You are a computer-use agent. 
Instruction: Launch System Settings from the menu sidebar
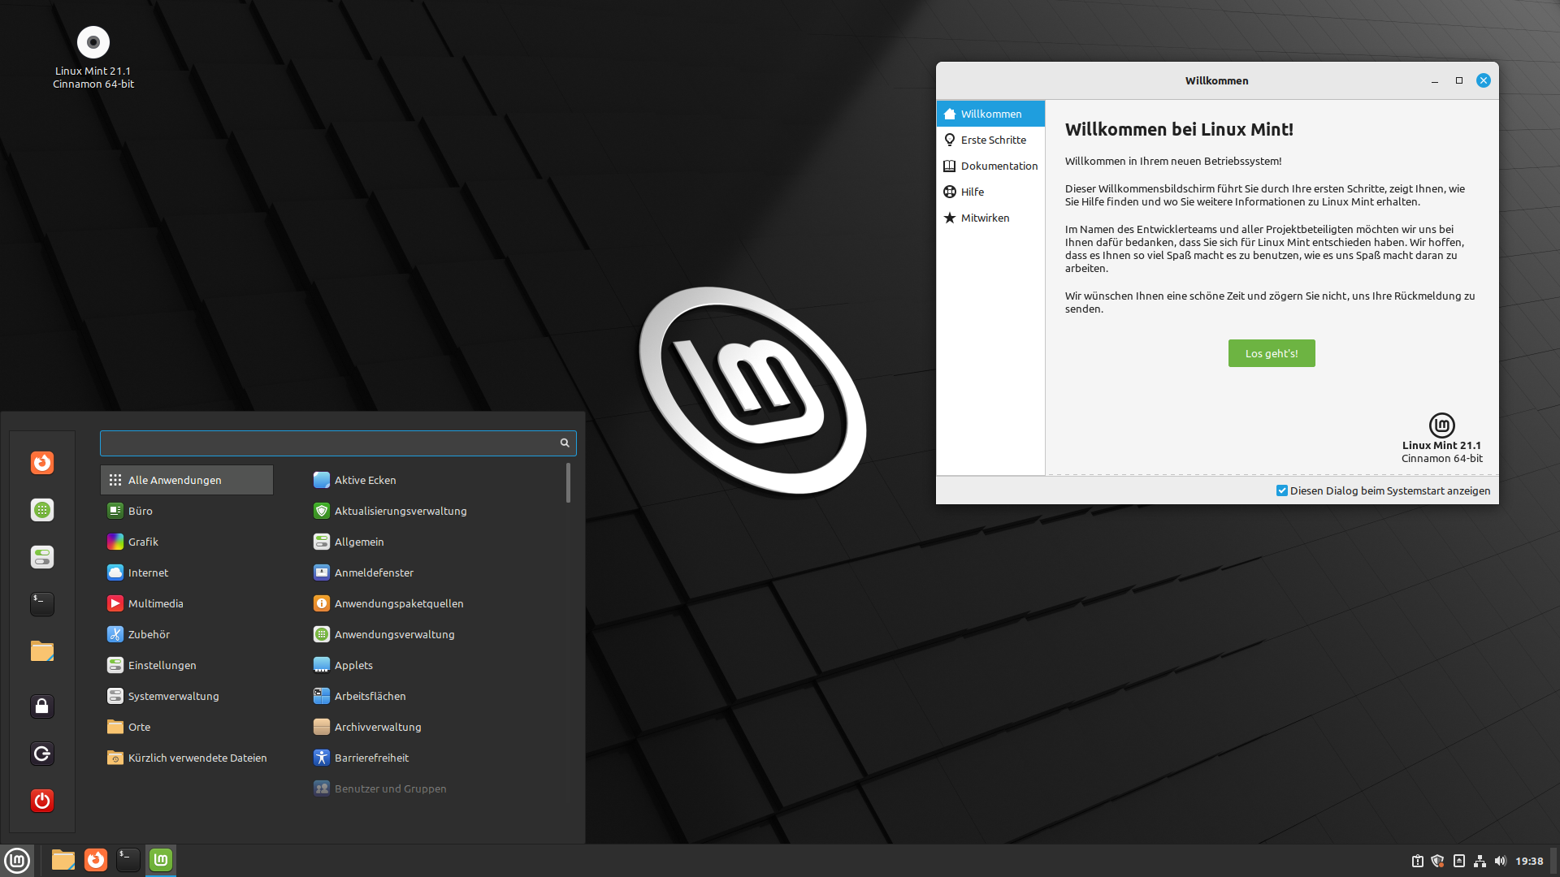(x=41, y=557)
